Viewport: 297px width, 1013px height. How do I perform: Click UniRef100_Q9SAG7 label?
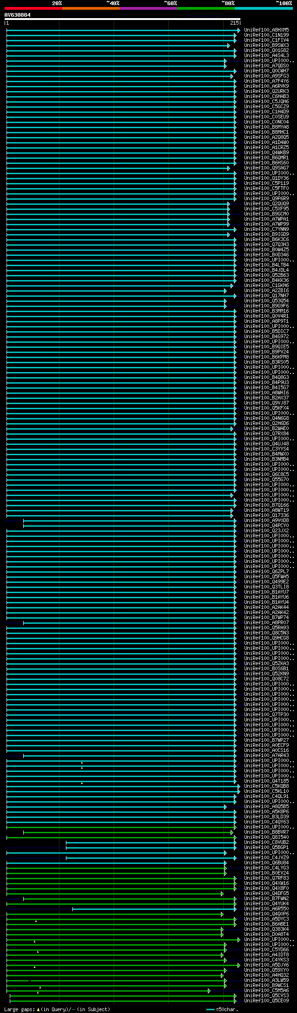(266, 168)
